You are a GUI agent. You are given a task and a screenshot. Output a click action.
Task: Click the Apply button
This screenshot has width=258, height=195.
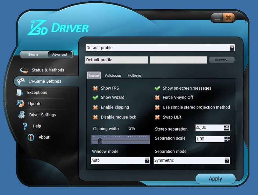215,179
